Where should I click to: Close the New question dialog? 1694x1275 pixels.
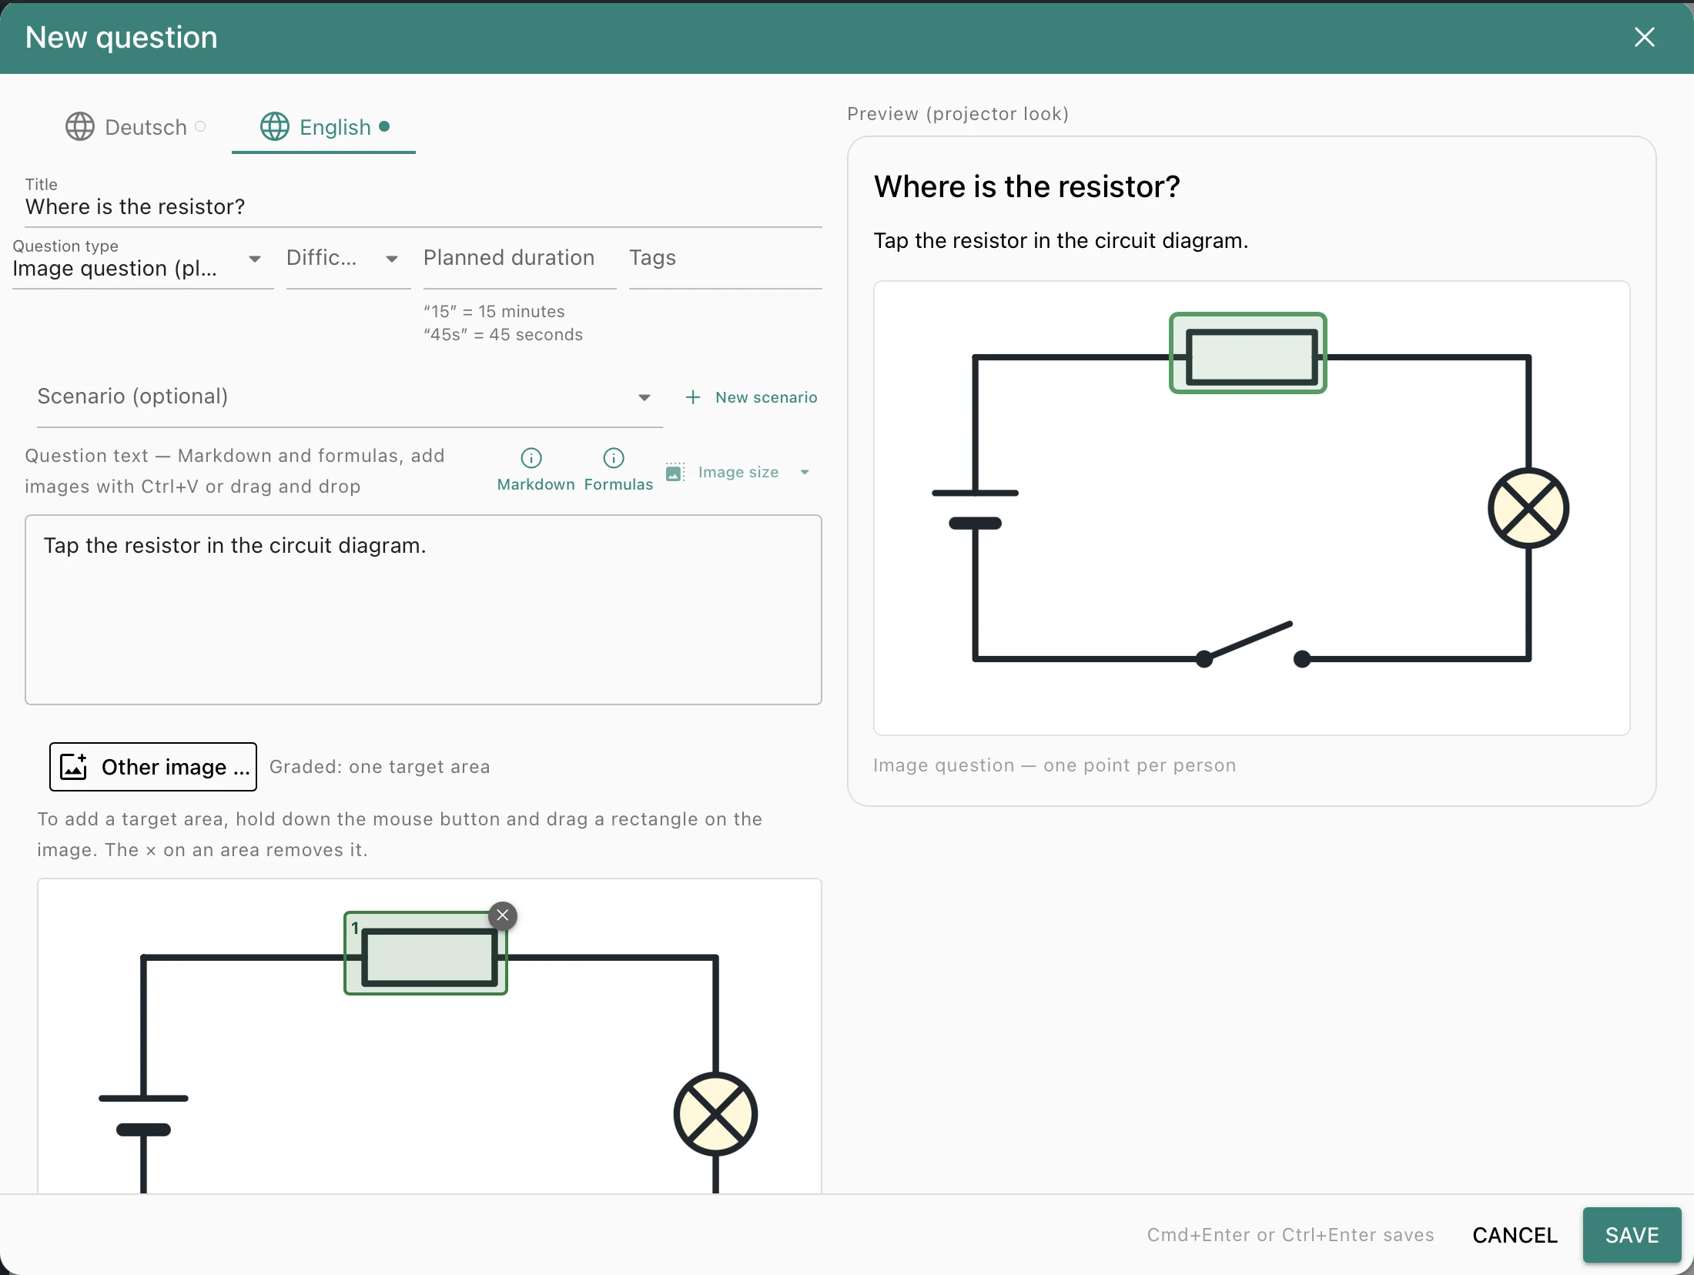(x=1644, y=37)
